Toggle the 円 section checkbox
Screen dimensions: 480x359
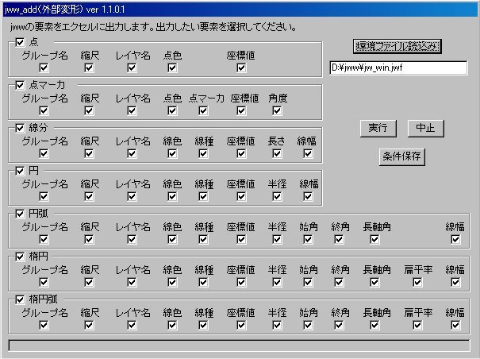click(21, 171)
